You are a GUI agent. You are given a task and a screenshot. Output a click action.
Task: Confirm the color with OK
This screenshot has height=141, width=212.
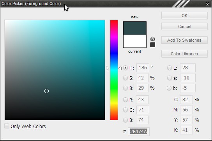click(184, 16)
